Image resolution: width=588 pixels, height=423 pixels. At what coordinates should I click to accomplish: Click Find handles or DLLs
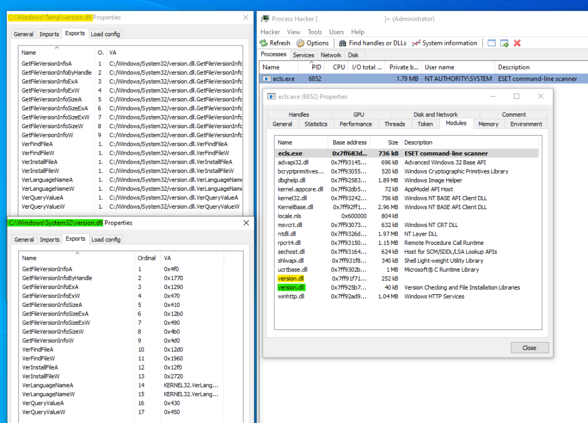(x=372, y=43)
